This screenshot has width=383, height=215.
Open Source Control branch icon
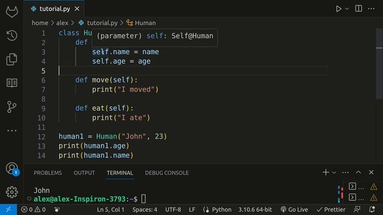12,107
